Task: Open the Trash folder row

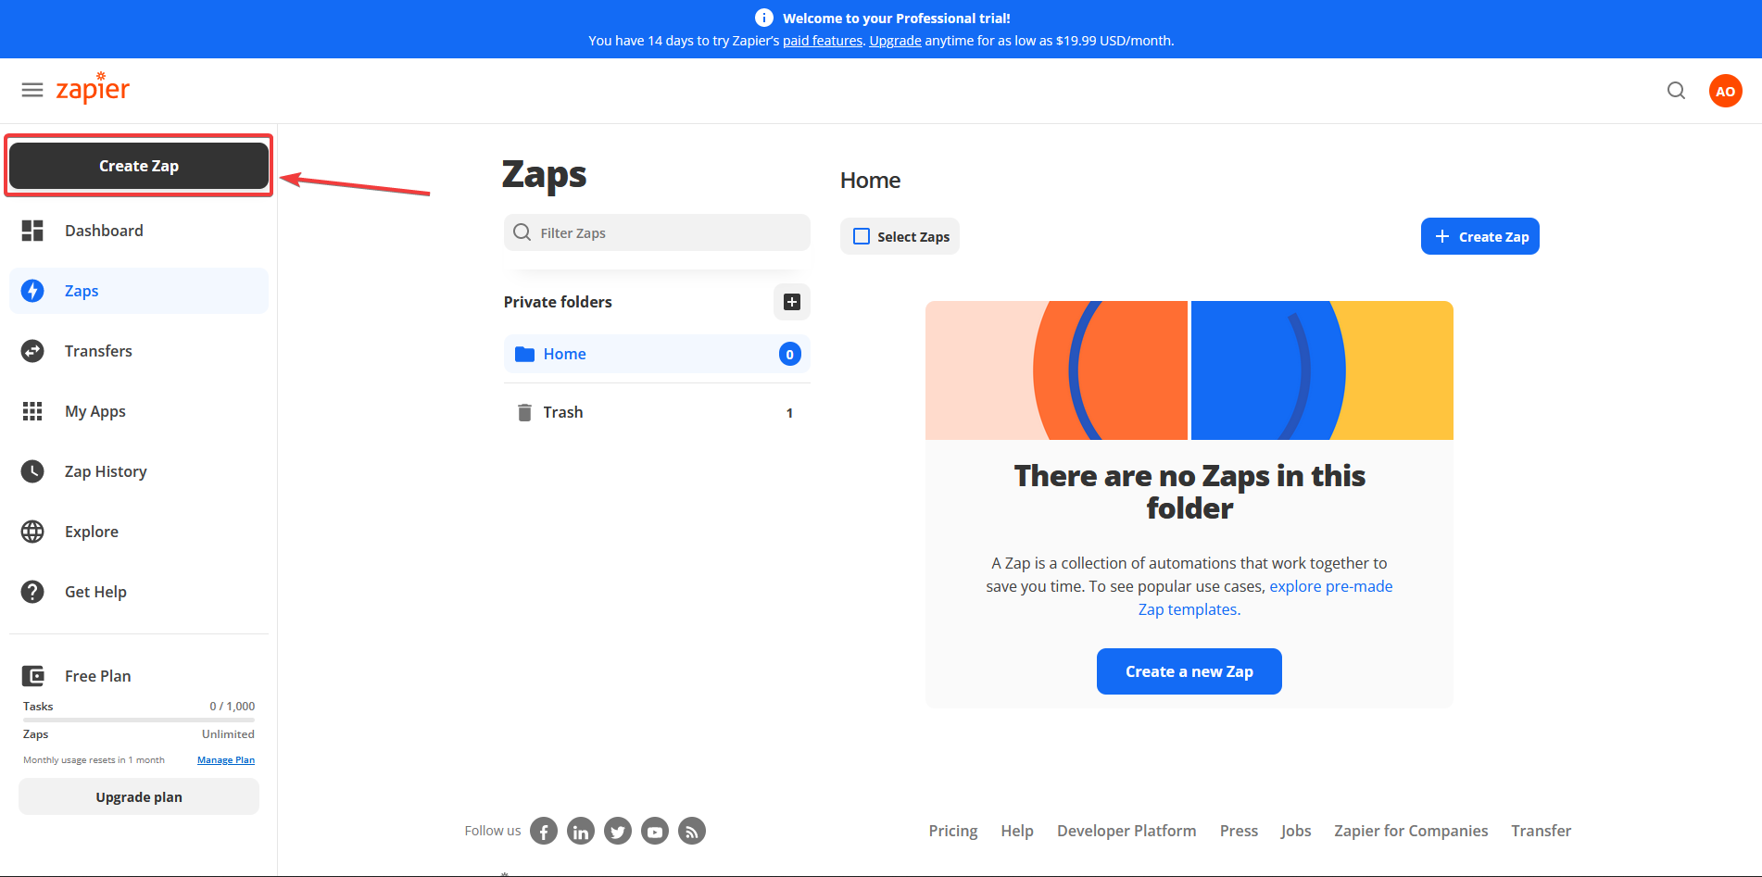Action: [x=657, y=412]
